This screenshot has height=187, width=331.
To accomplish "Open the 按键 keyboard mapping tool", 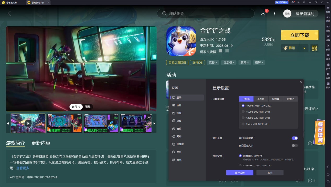I will click(x=328, y=9).
